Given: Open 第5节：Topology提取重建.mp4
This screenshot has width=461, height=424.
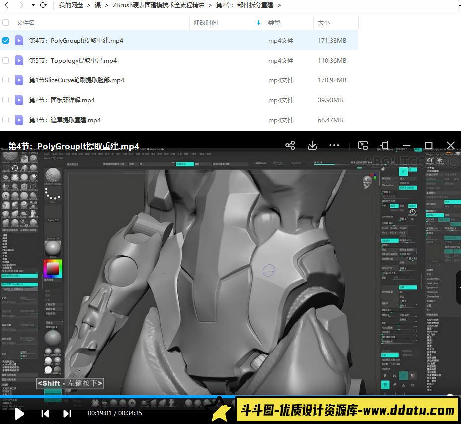Looking at the screenshot, I should (73, 60).
